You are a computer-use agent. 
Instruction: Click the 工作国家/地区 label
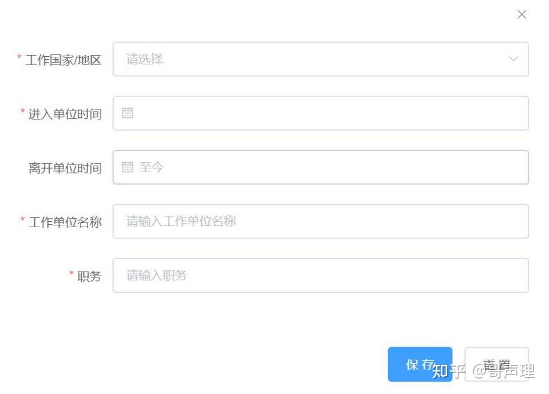[x=63, y=60]
